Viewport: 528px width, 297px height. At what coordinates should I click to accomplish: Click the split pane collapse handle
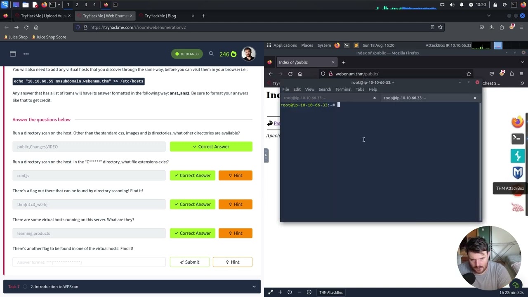(266, 156)
